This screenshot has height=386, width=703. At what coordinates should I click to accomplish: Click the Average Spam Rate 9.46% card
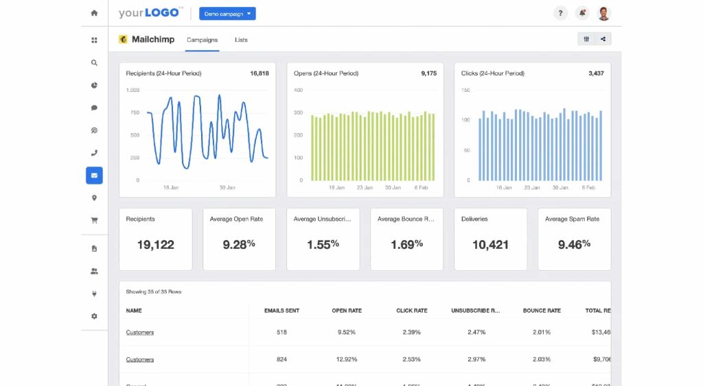point(575,239)
